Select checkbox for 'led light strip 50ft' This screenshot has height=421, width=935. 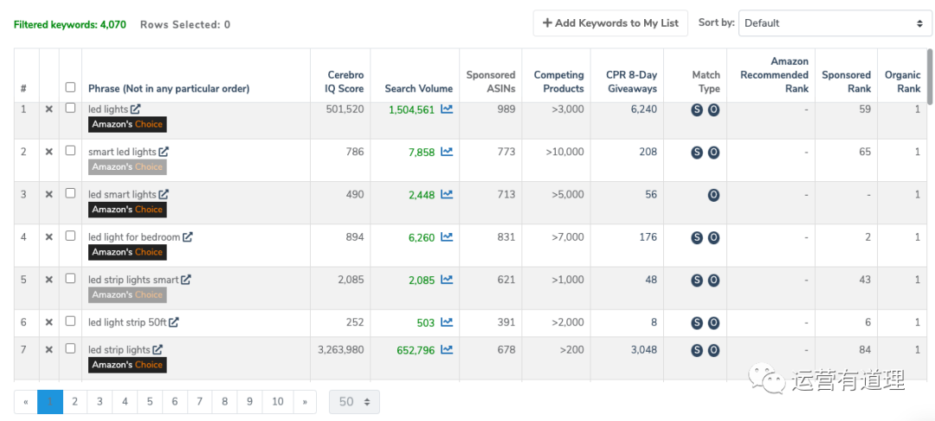pos(71,321)
